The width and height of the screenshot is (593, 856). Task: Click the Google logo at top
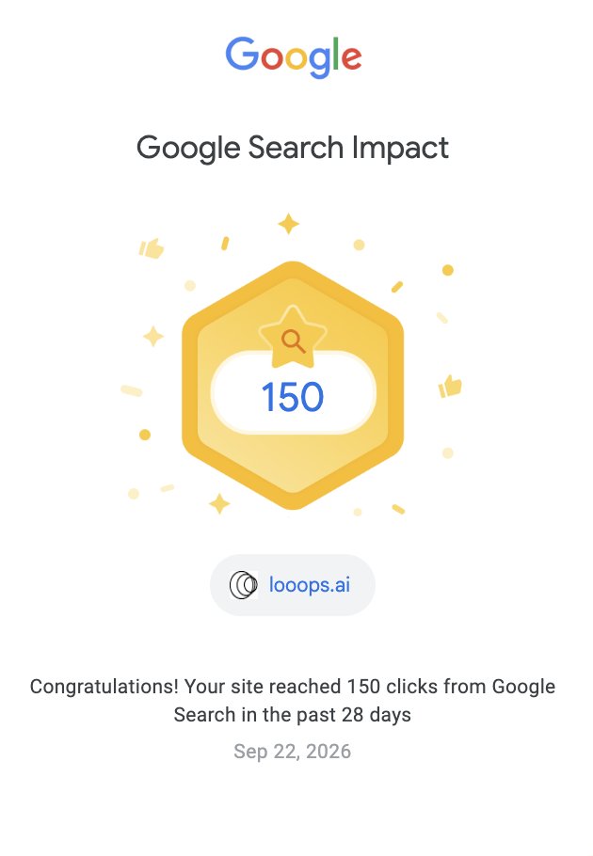(294, 56)
